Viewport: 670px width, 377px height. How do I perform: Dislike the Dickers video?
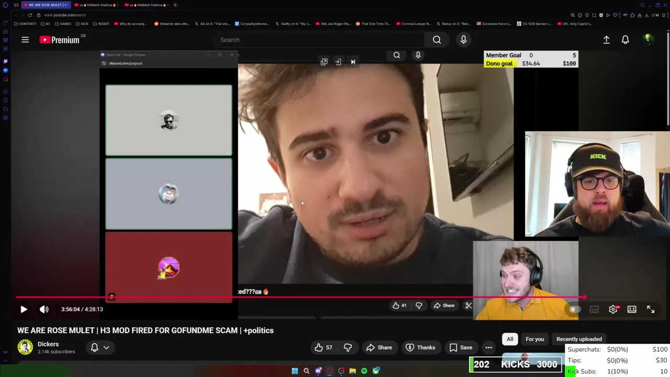click(x=348, y=348)
